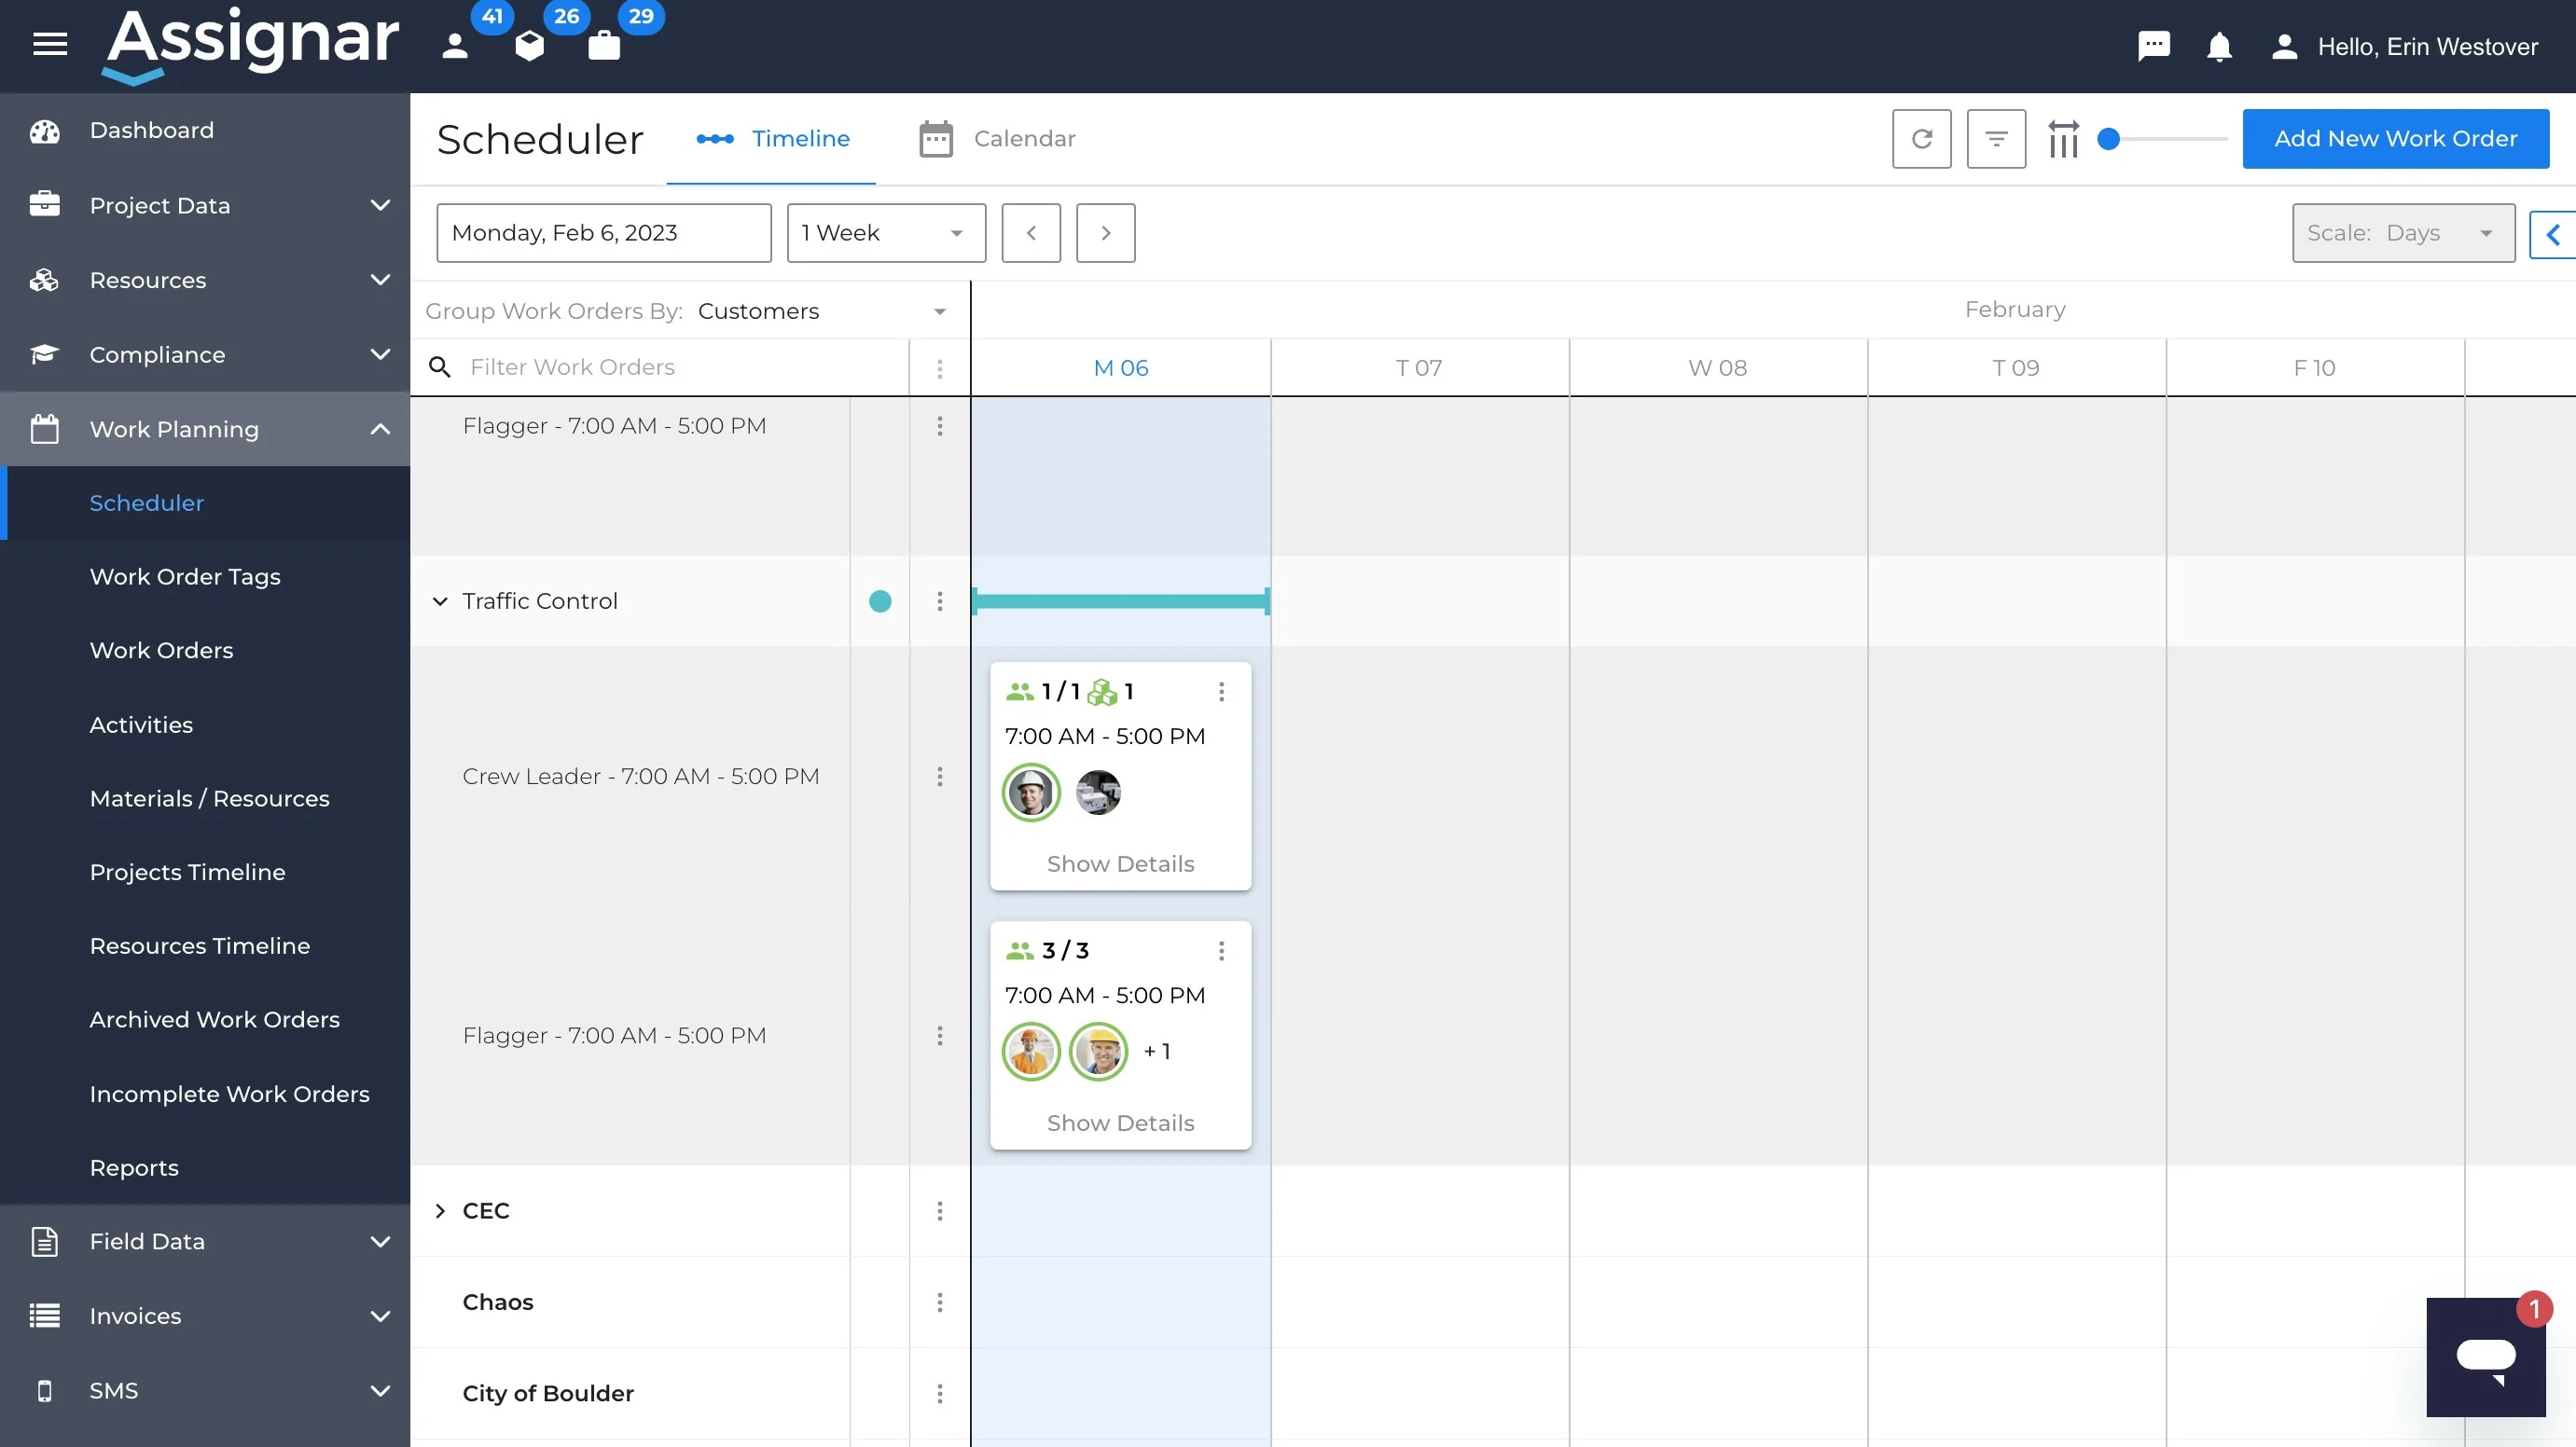Show Details on crew leader card

(x=1120, y=864)
